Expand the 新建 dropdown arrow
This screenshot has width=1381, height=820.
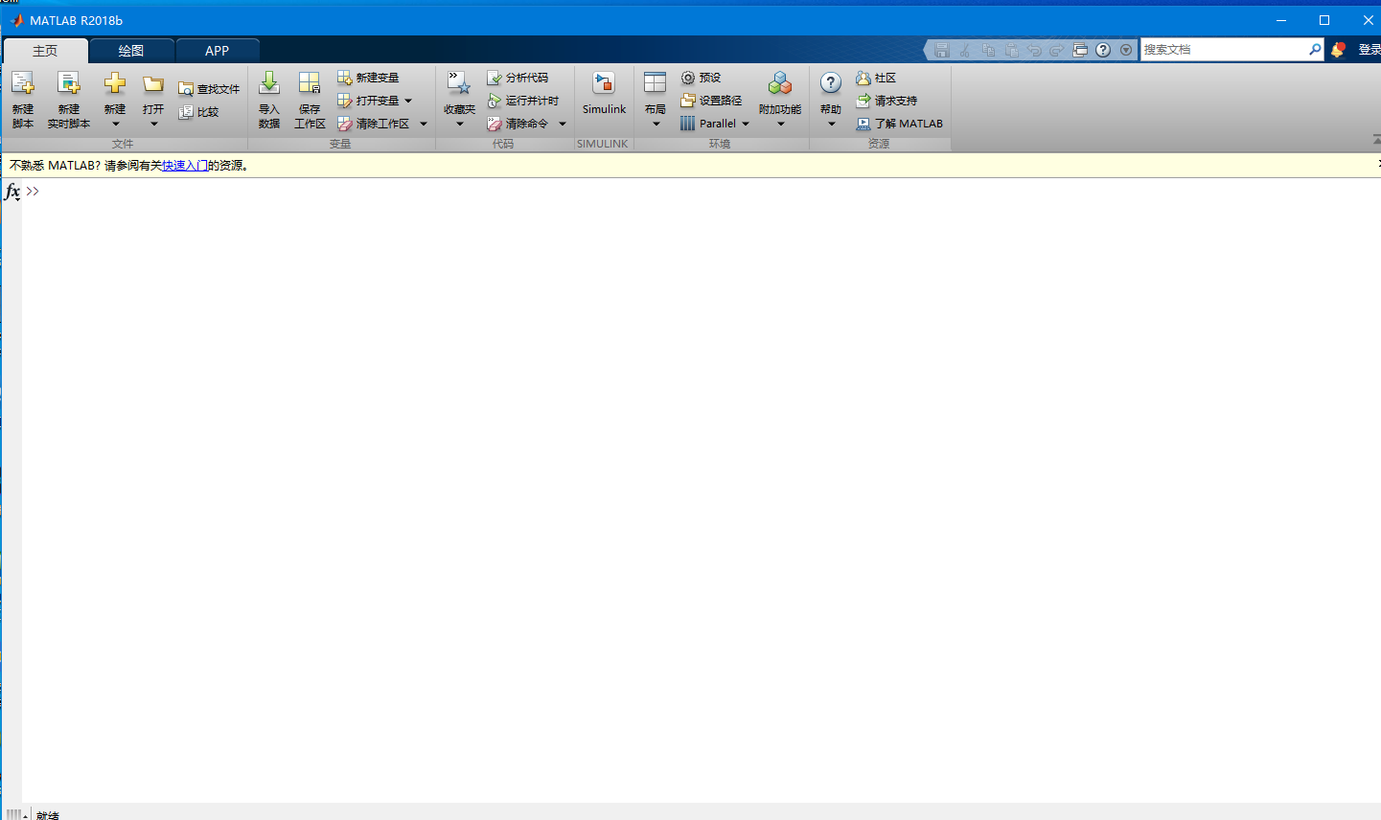click(x=115, y=124)
